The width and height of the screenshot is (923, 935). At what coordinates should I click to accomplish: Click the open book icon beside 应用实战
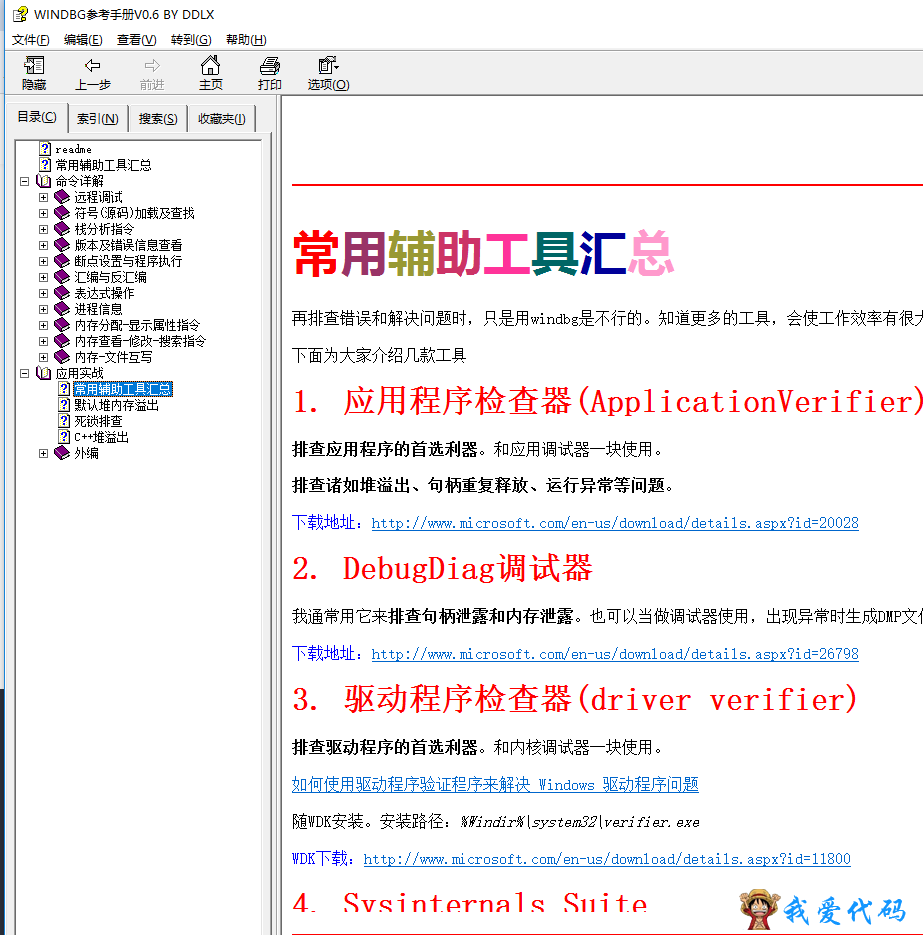44,373
